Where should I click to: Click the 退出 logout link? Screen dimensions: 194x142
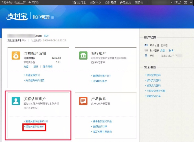tap(178, 3)
